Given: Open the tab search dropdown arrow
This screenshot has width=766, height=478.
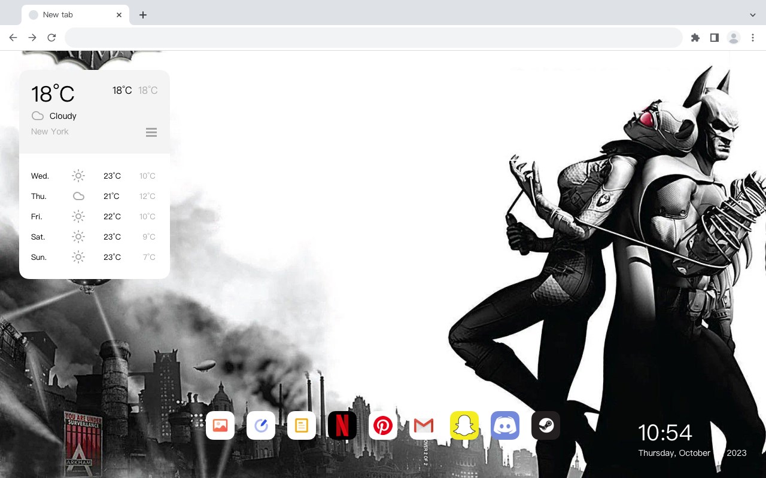Looking at the screenshot, I should pyautogui.click(x=753, y=14).
